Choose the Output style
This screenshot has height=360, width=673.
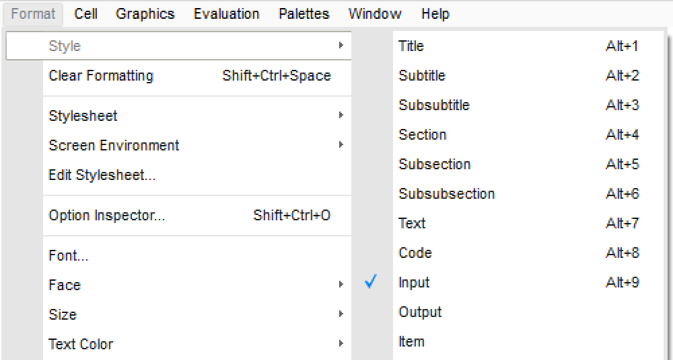tap(420, 312)
